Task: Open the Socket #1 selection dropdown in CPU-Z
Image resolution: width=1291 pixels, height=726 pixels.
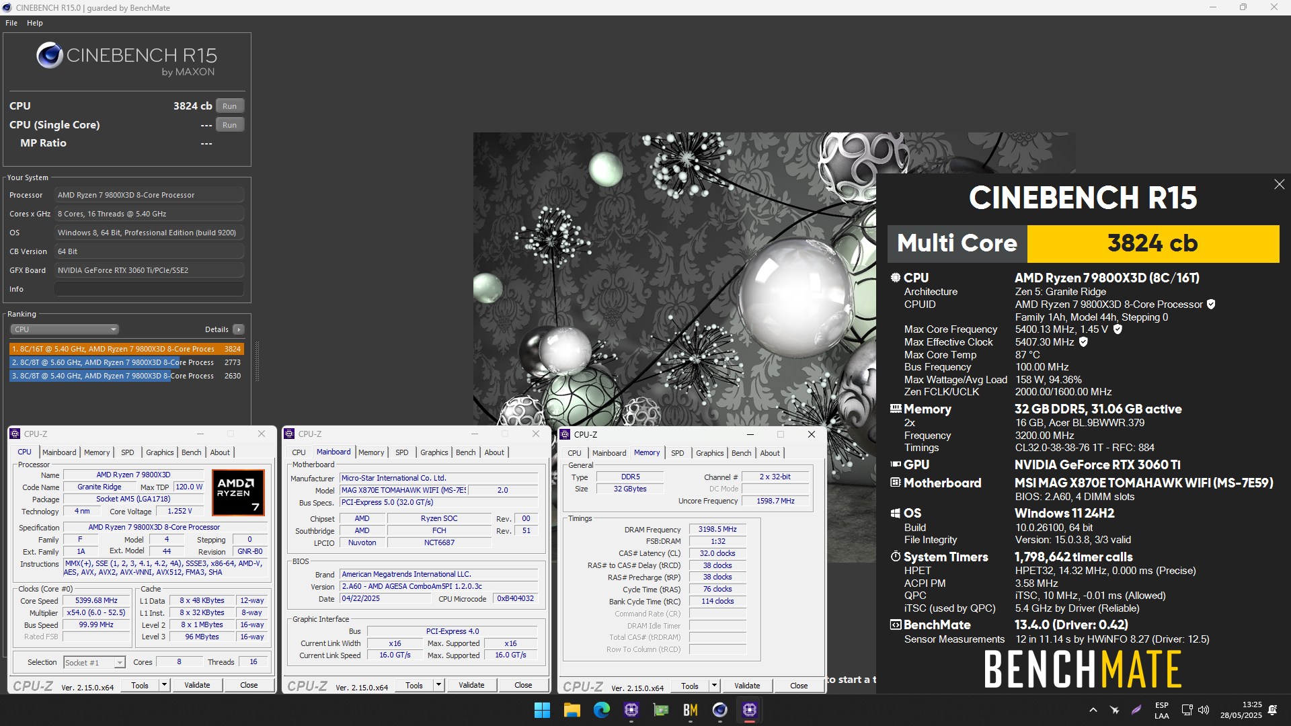Action: pyautogui.click(x=94, y=663)
